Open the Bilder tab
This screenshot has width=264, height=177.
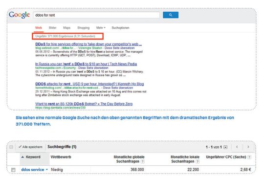pos(52,28)
